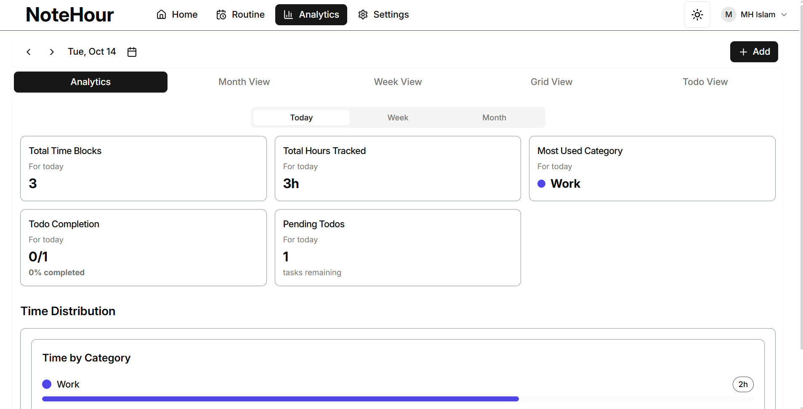Select the Today range toggle
Image resolution: width=803 pixels, height=409 pixels.
pos(301,117)
